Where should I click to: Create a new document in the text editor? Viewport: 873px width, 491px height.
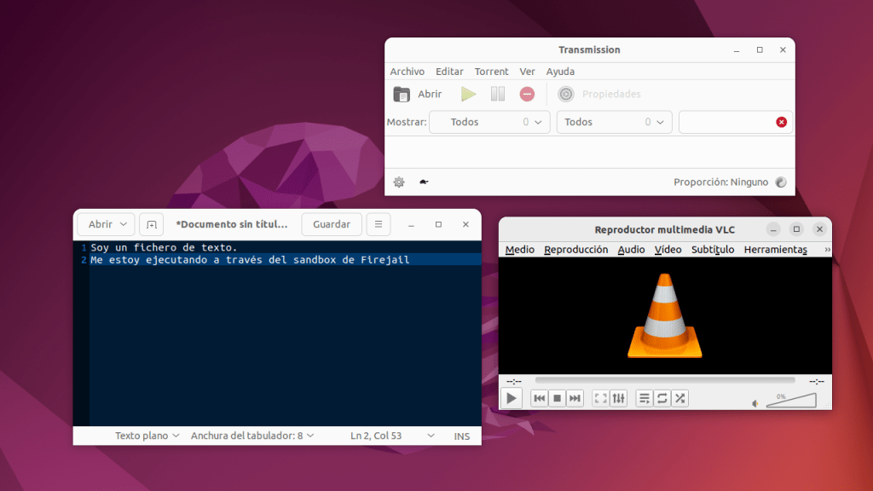(x=151, y=224)
